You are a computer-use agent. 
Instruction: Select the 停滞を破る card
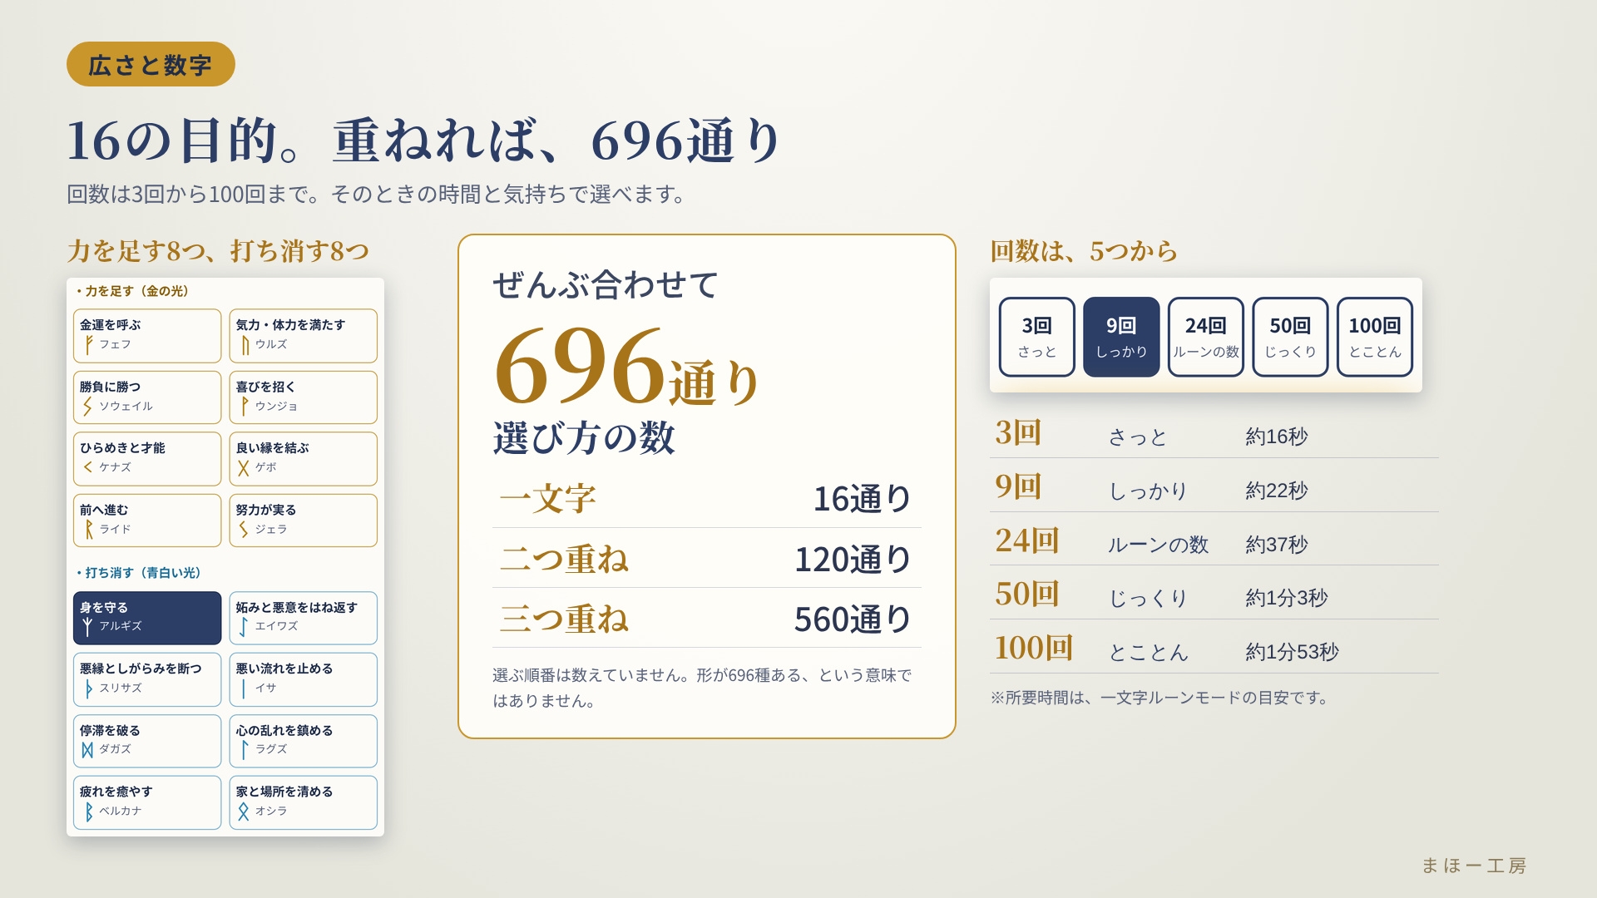point(147,741)
